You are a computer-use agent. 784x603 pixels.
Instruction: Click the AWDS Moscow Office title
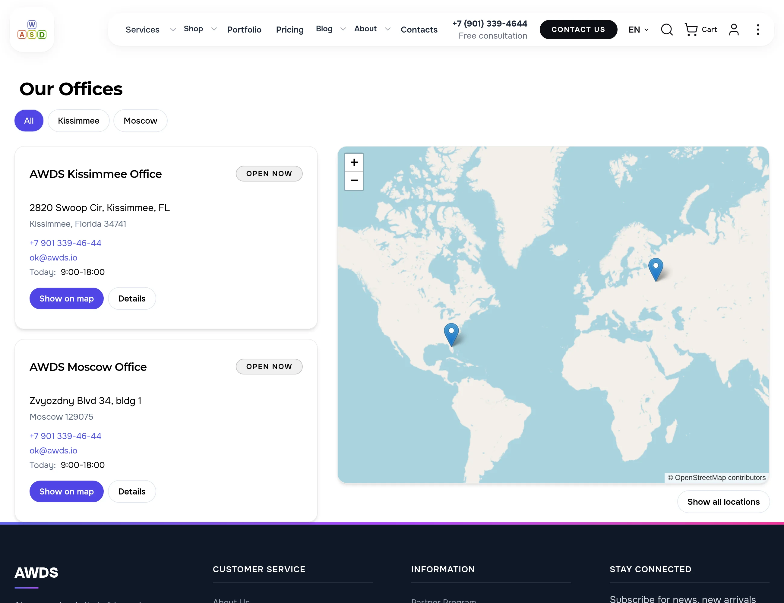(88, 367)
